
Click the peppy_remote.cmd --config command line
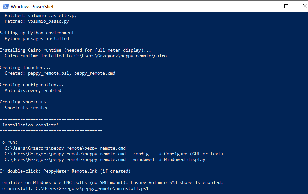tap(77, 154)
